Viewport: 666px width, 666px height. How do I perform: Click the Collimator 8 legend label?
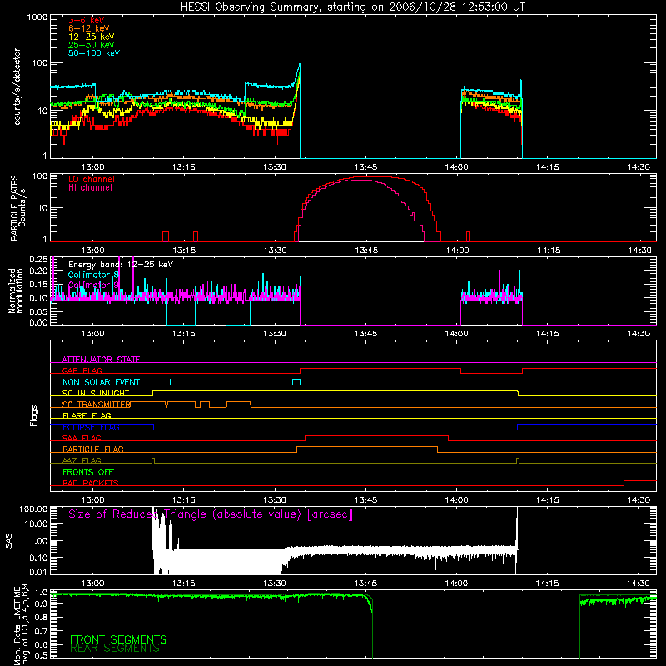click(x=94, y=275)
